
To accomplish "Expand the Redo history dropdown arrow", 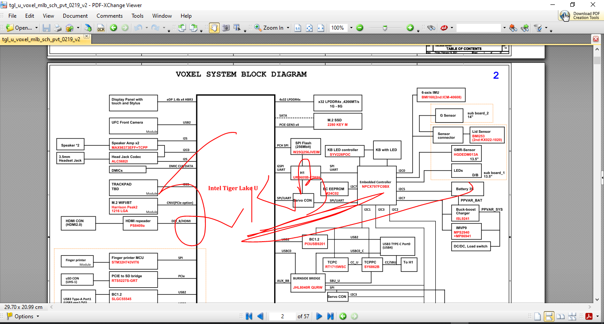I will [x=163, y=27].
